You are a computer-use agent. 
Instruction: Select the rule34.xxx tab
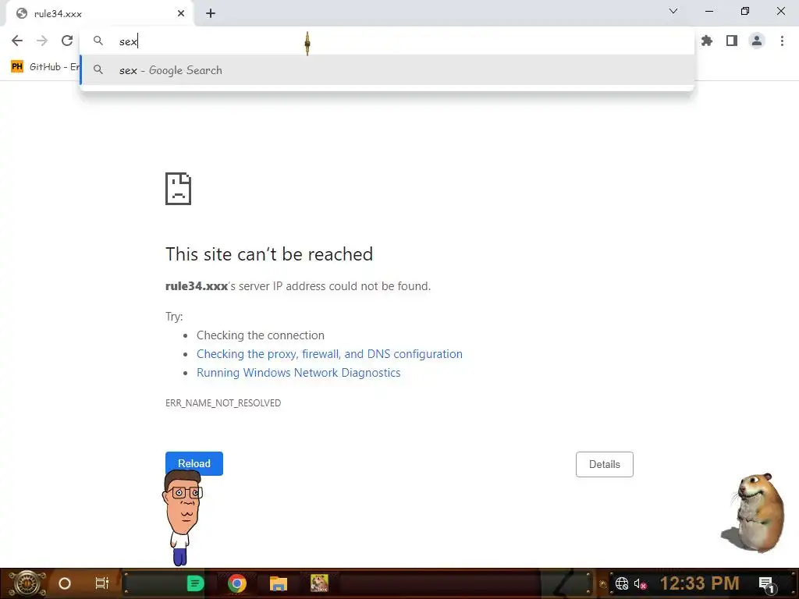(x=100, y=14)
